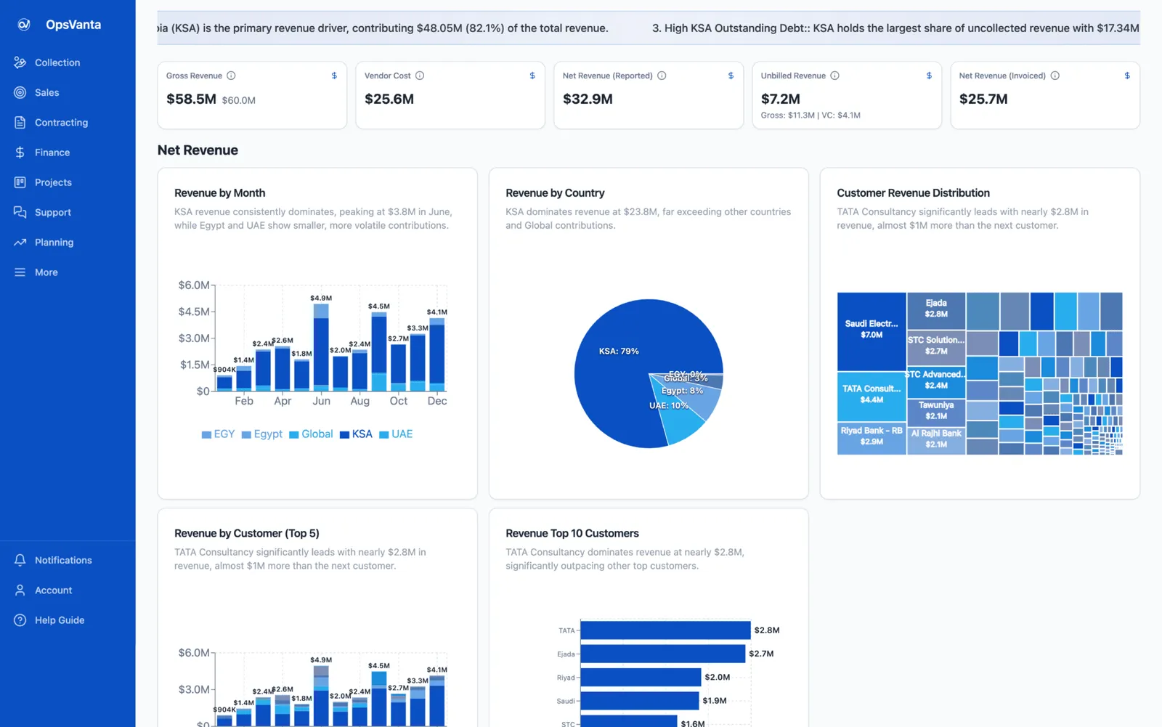1162x727 pixels.
Task: Click dollar icon on Net Revenue (Invoiced) card
Action: click(x=1127, y=76)
